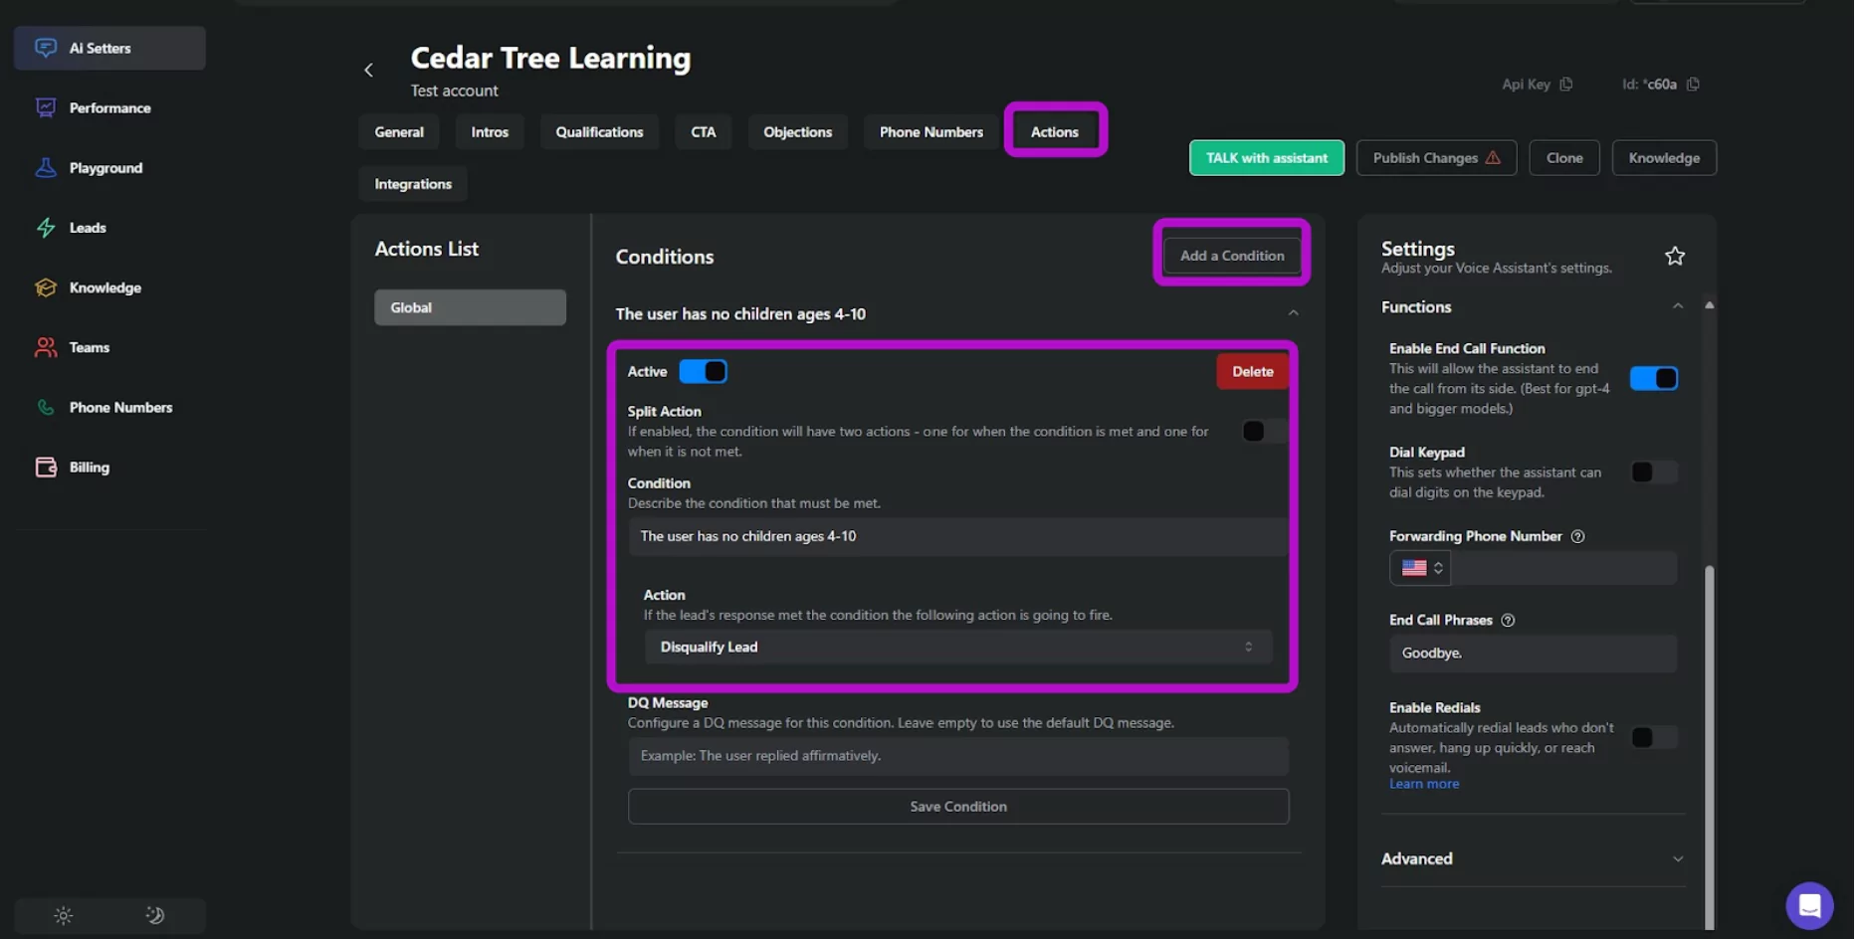Enable the Dial Keypad toggle

tap(1654, 471)
